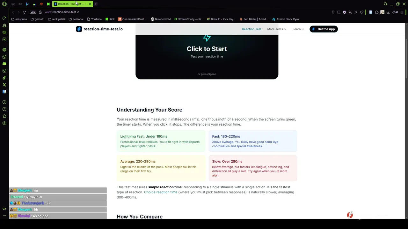Open the downloads icon in toolbar
The image size is (408, 229).
pyautogui.click(x=388, y=12)
